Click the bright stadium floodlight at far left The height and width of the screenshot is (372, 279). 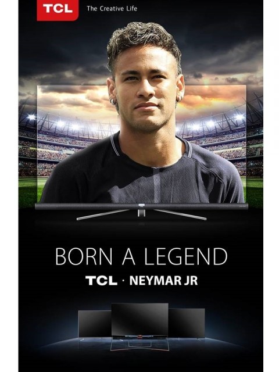pos(31,117)
